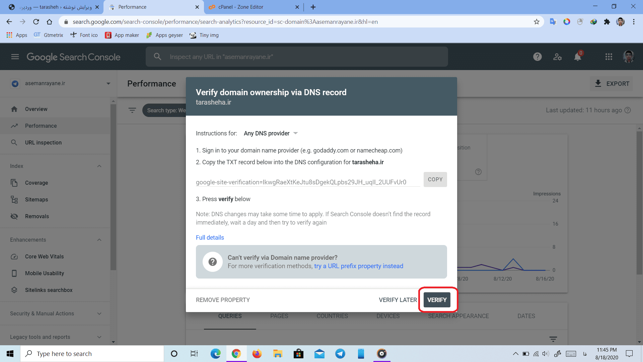Screen dimensions: 643x362
Task: Open Google apps grid
Action: pyautogui.click(x=609, y=57)
